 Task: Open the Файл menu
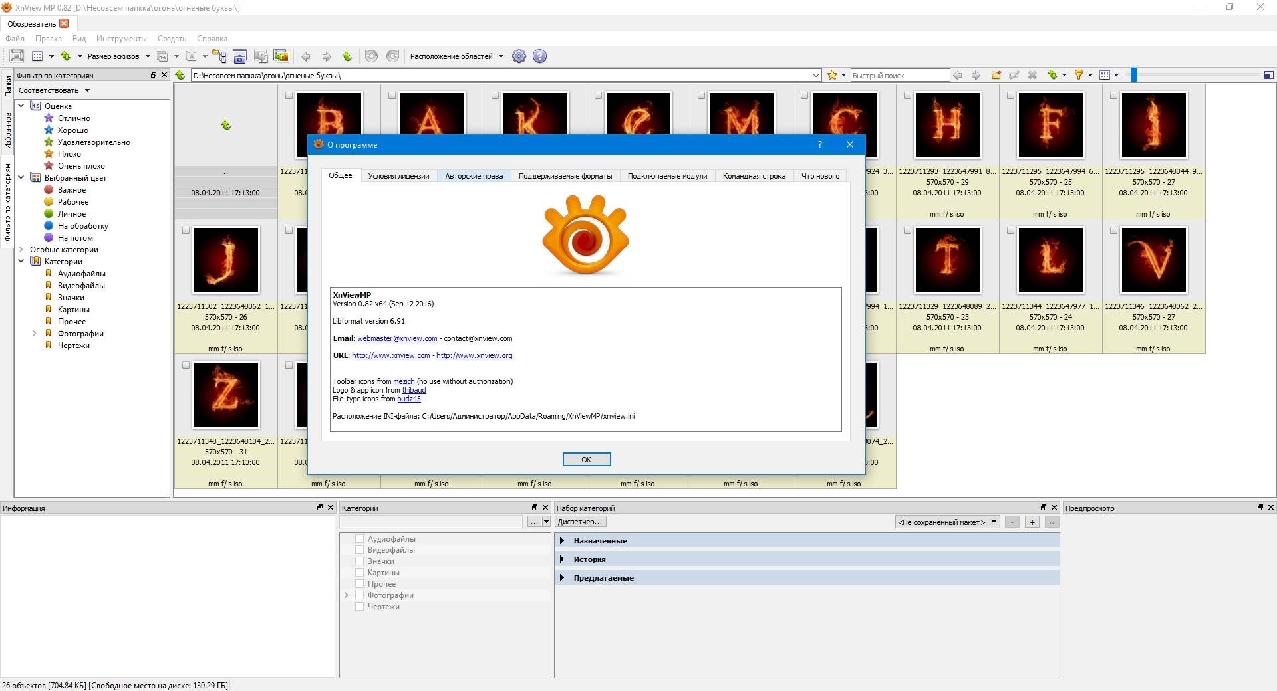coord(15,39)
